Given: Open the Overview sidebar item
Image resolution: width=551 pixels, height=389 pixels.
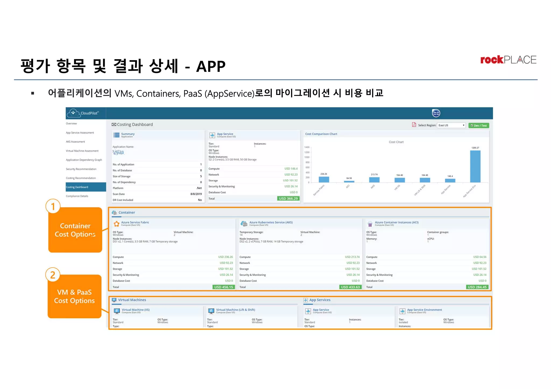Looking at the screenshot, I should (71, 124).
